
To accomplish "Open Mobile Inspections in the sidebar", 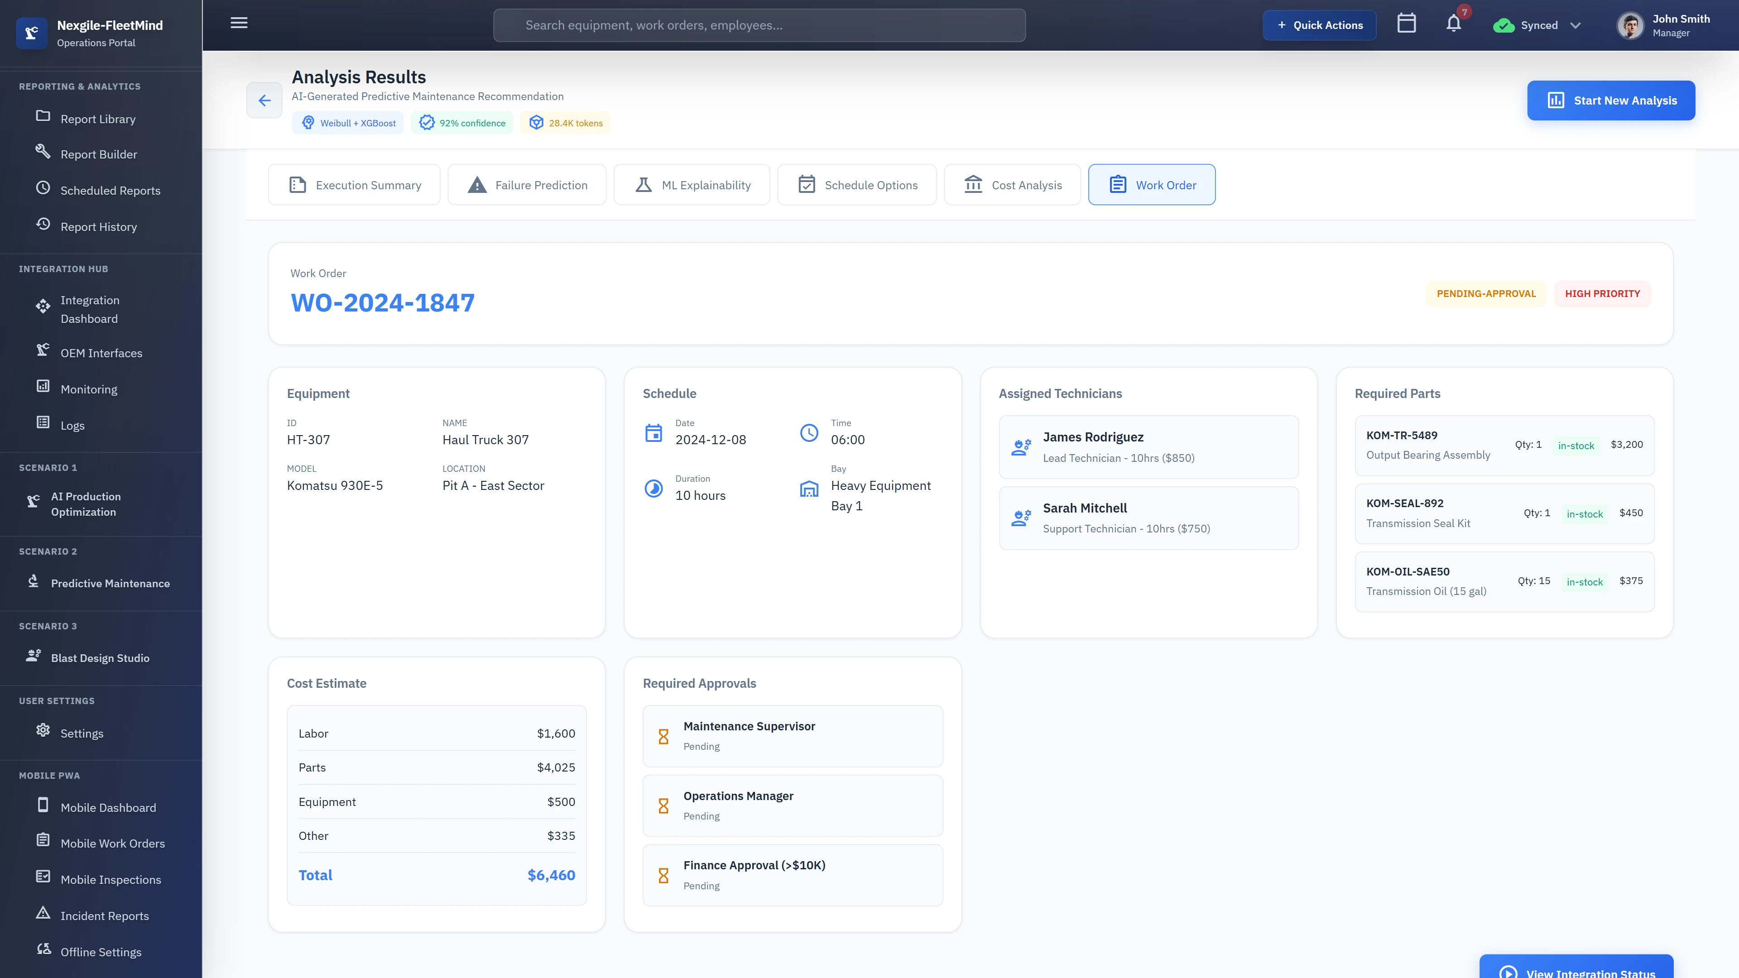I will point(110,879).
